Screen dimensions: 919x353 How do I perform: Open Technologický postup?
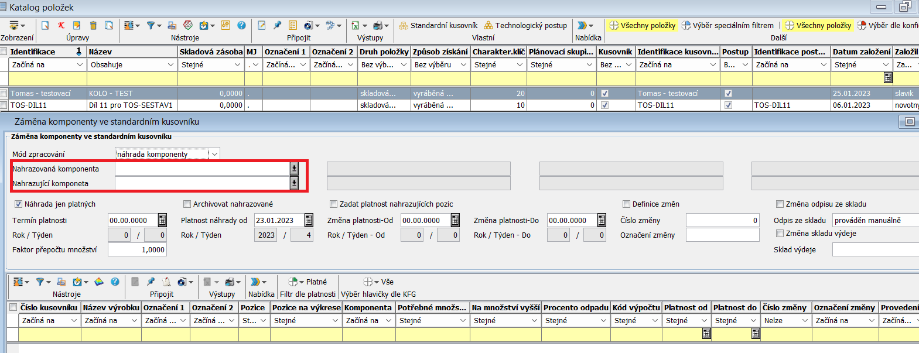point(525,26)
